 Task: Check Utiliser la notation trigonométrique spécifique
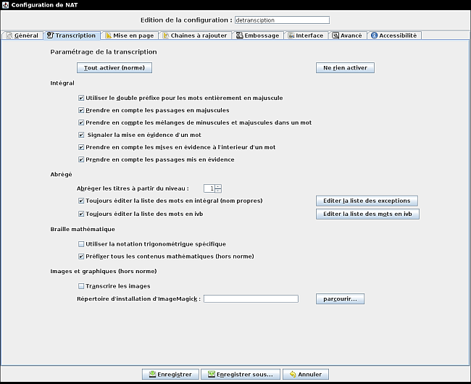81,244
